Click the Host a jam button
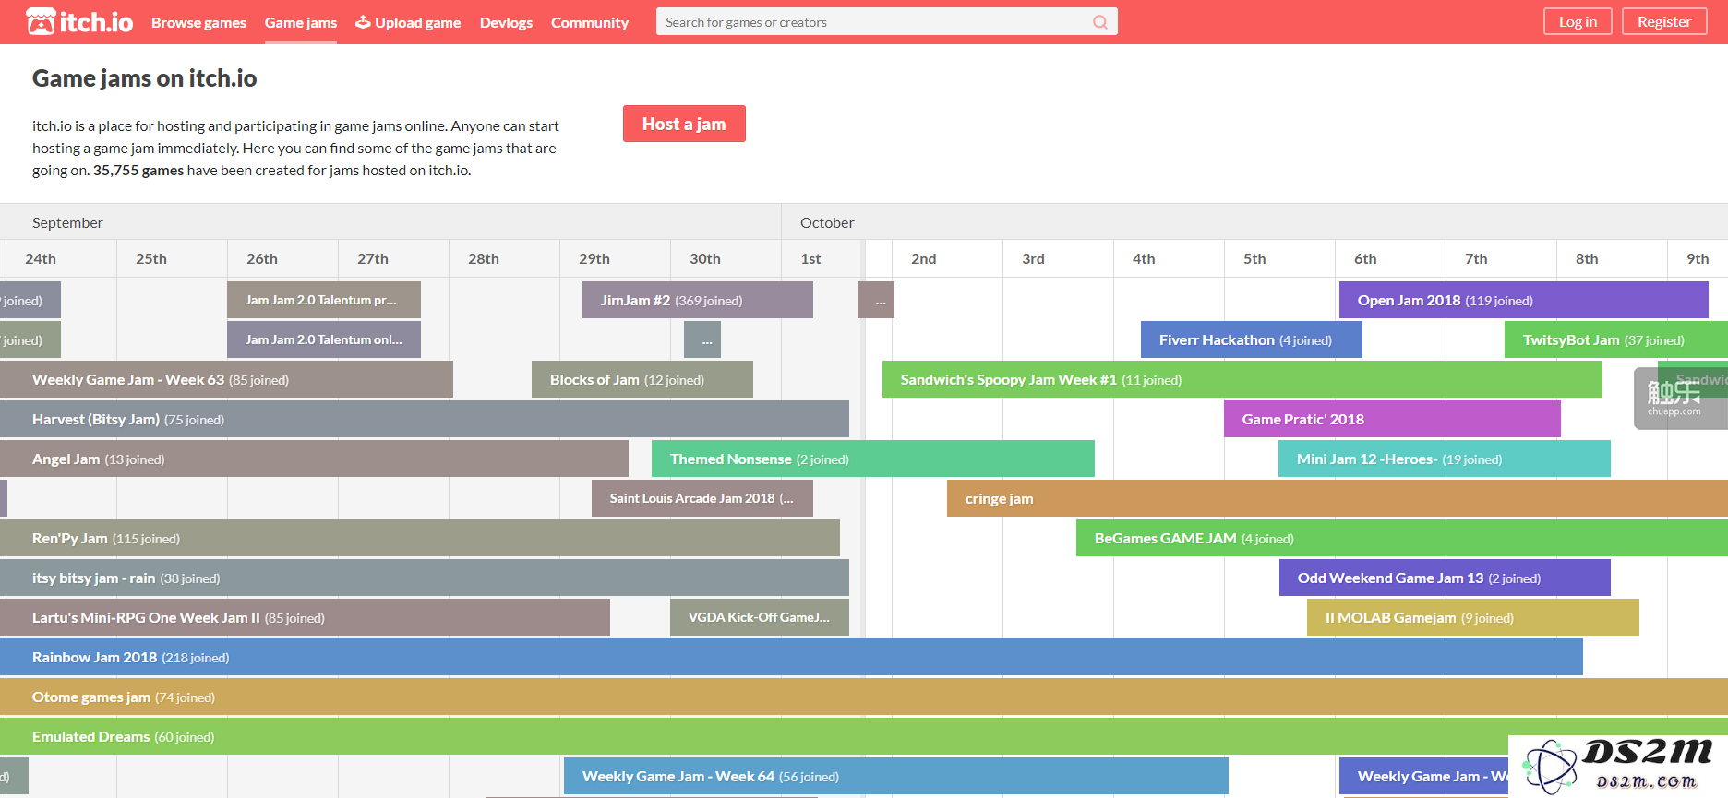Screen dimensions: 1728x798 pos(684,124)
